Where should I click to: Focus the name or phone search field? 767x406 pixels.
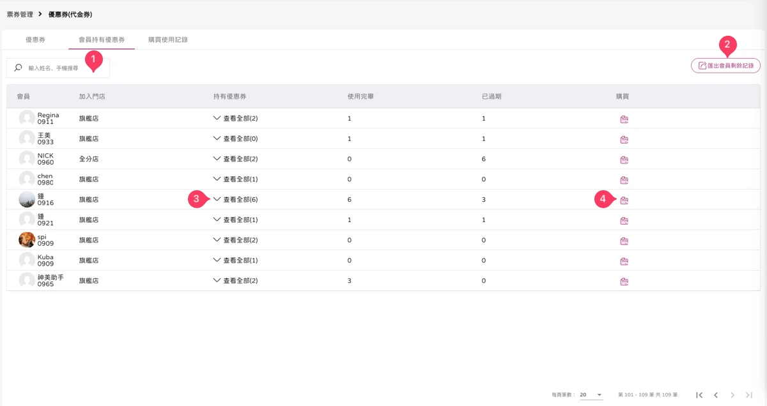tap(58, 68)
